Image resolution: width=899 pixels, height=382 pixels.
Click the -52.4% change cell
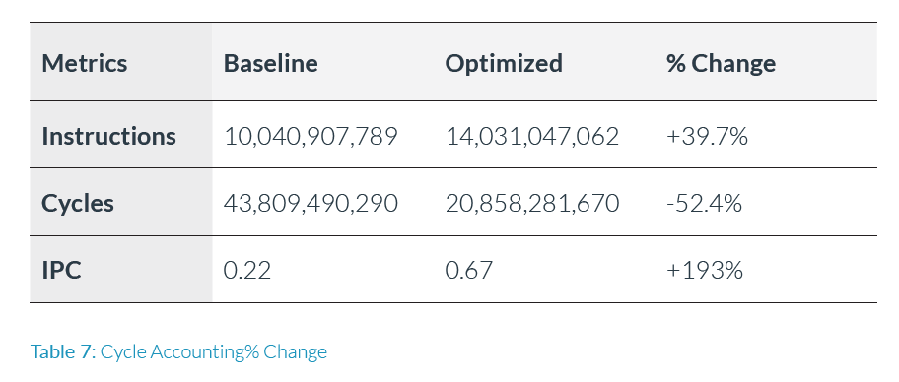704,204
